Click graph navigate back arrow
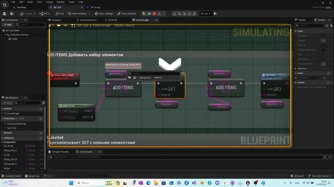The image size is (334, 187). (58, 25)
